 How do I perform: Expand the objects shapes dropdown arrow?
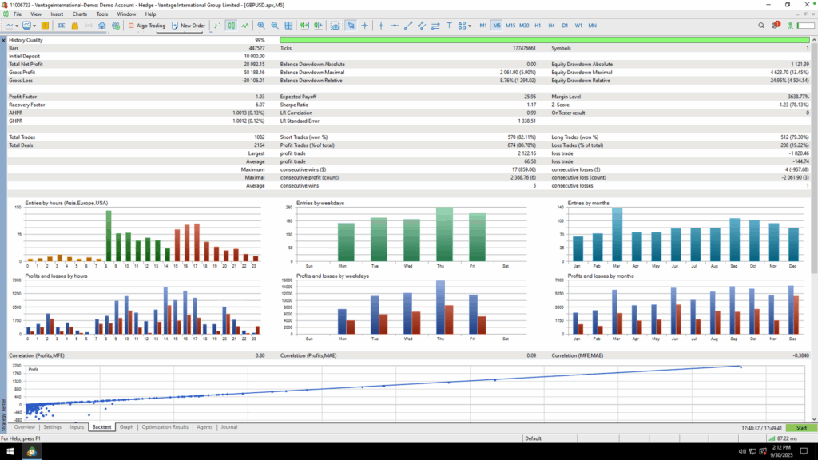click(x=470, y=26)
